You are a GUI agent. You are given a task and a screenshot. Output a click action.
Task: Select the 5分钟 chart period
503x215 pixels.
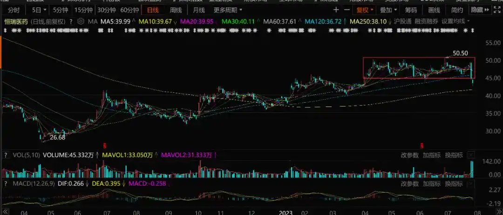click(x=61, y=10)
